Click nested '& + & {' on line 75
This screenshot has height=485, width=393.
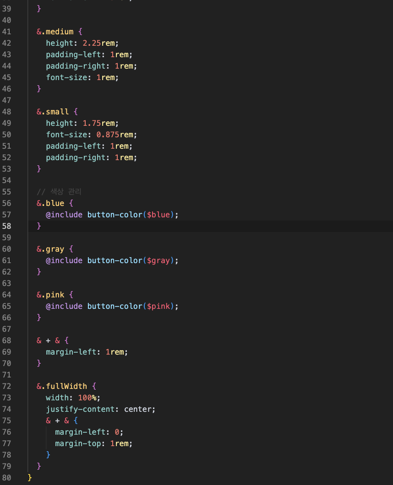62,420
